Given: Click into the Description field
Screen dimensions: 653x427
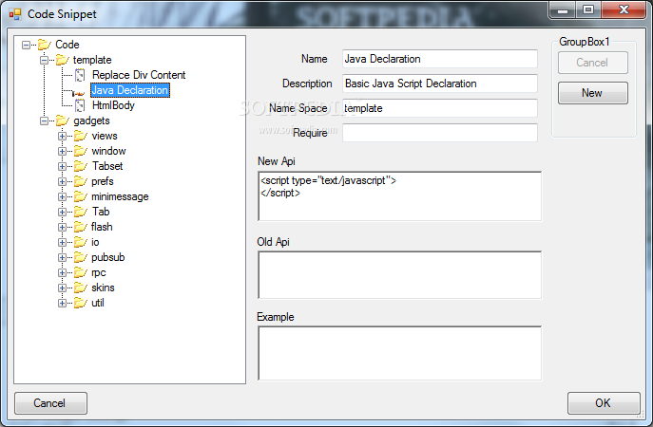Looking at the screenshot, I should point(440,84).
